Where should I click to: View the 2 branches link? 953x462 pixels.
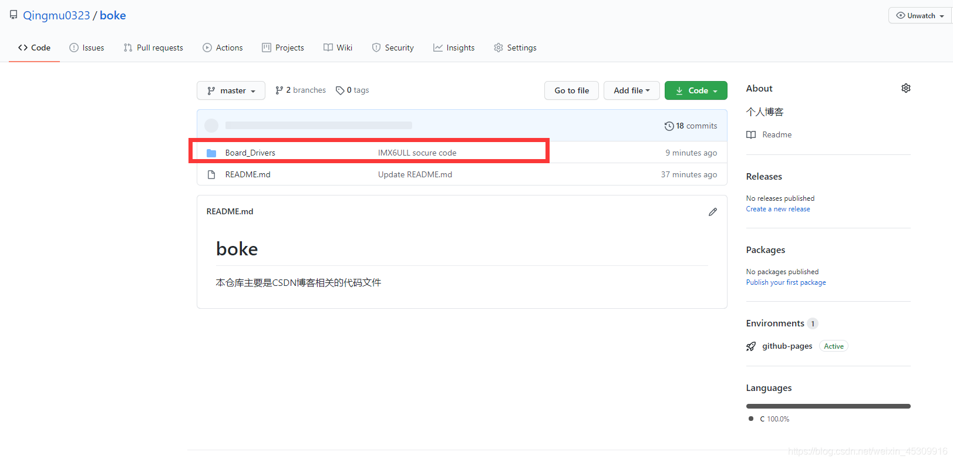pyautogui.click(x=300, y=90)
